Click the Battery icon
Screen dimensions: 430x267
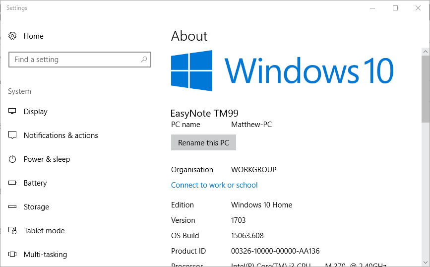13,183
